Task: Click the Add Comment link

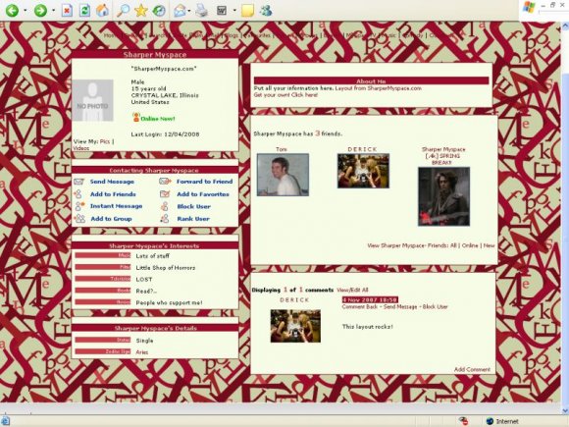Action: [472, 369]
